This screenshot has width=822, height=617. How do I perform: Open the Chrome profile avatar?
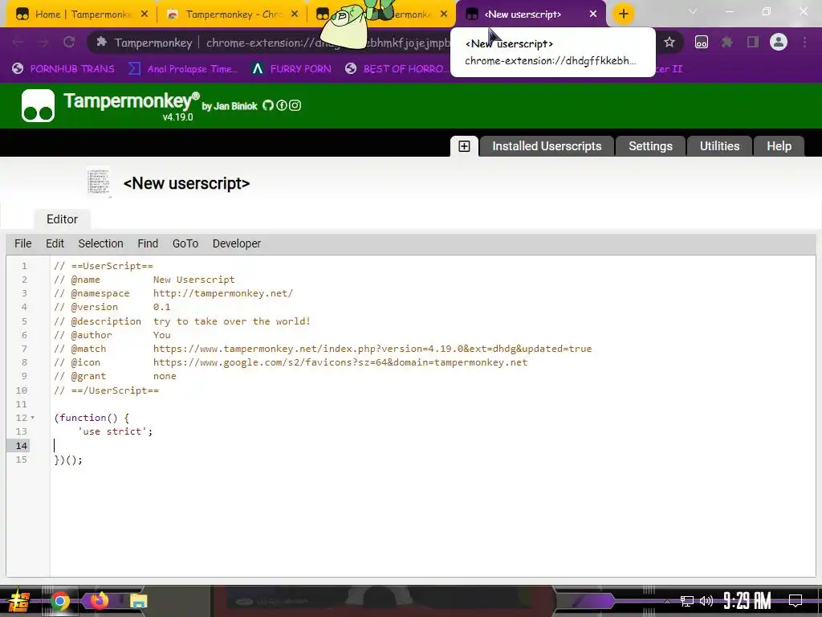779,42
